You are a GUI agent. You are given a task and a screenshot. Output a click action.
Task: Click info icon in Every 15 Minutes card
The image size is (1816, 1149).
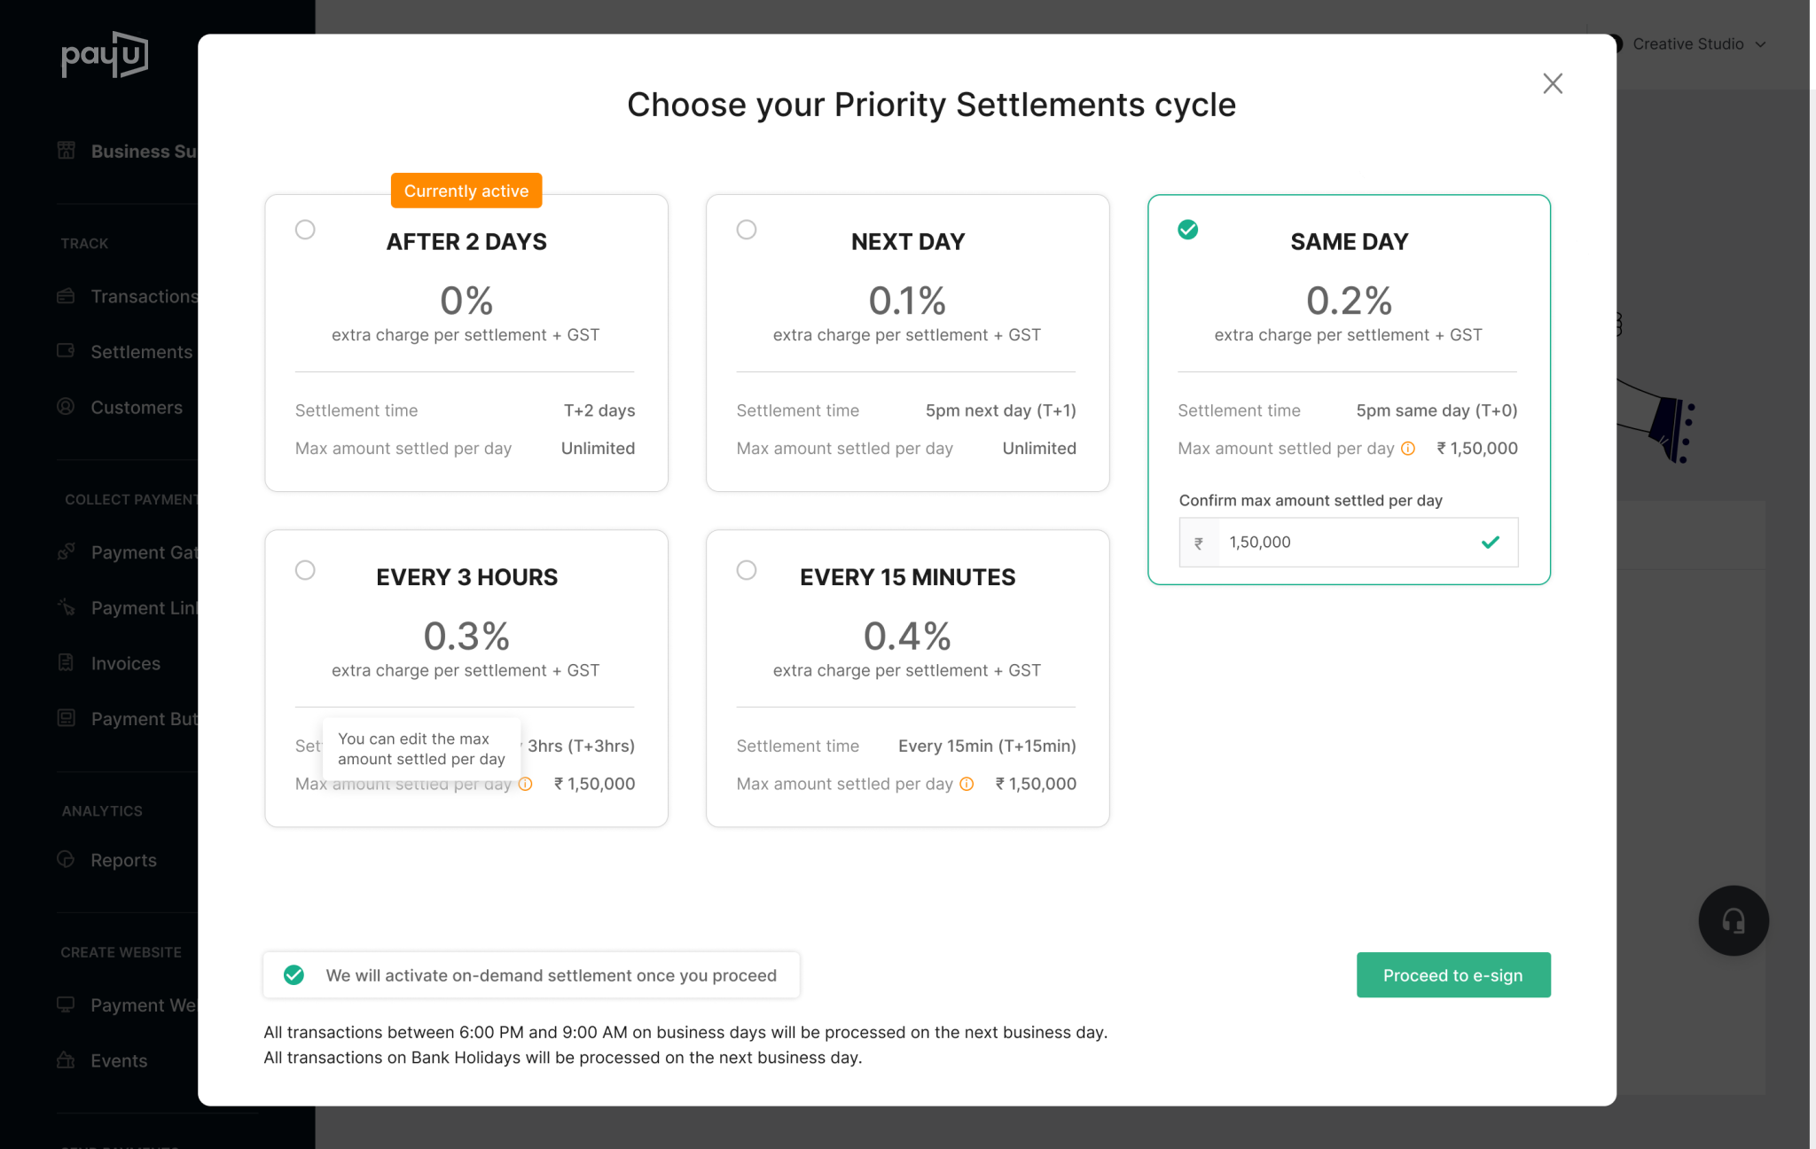pos(967,784)
